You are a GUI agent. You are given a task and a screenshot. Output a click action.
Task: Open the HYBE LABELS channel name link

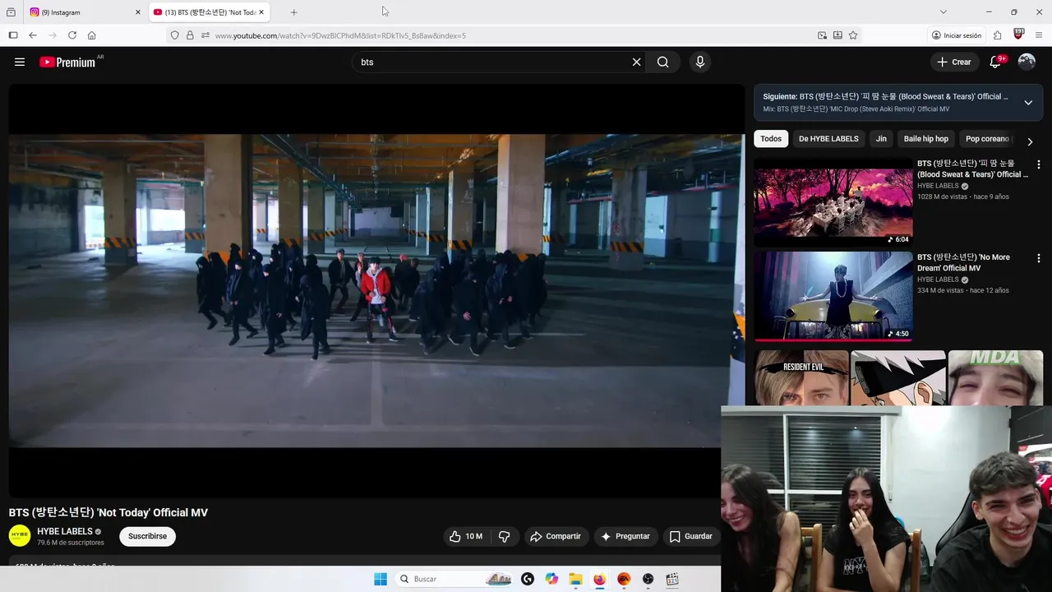point(65,531)
